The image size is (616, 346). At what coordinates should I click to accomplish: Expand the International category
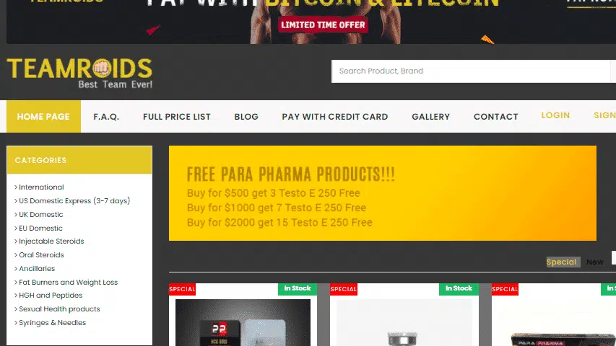click(39, 187)
